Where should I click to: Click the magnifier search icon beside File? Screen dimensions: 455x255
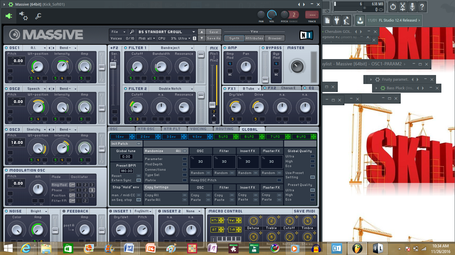(132, 32)
